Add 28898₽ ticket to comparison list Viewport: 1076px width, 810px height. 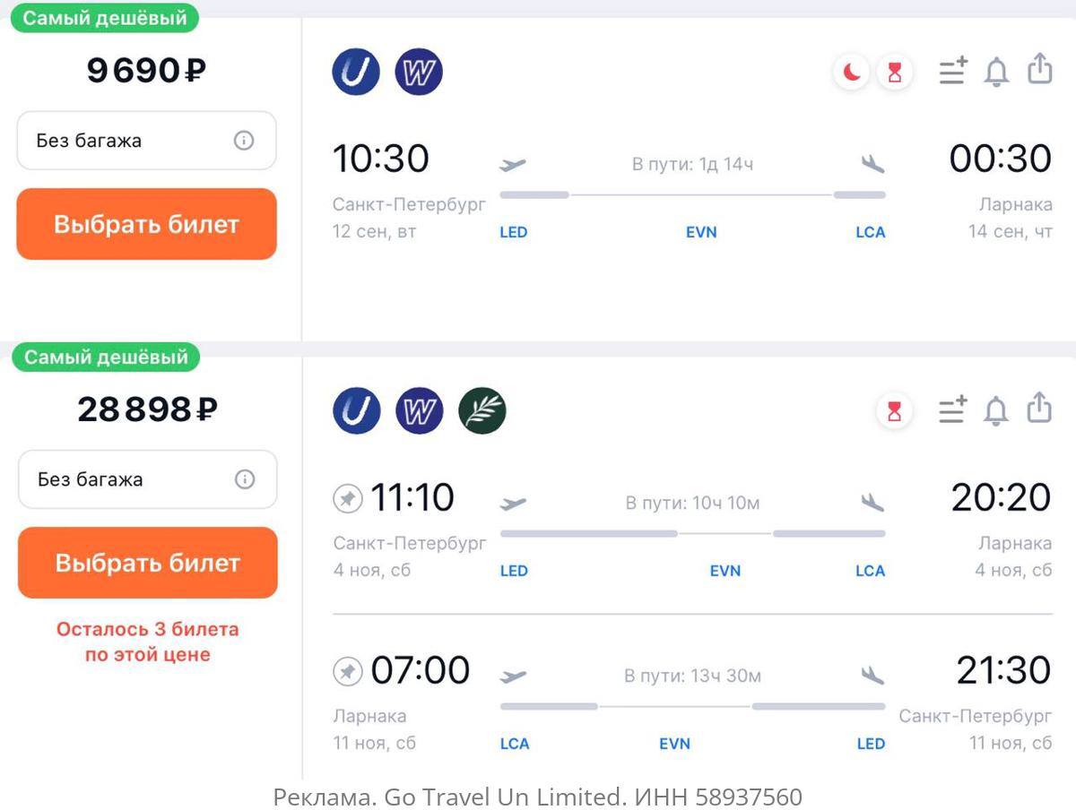pos(952,409)
